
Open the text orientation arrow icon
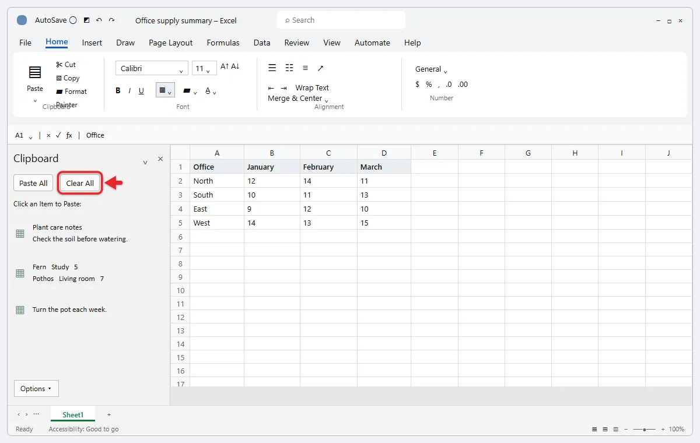pyautogui.click(x=320, y=68)
